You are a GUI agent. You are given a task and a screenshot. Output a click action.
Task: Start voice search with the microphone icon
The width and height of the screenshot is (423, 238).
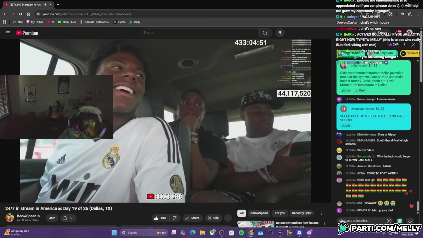coord(280,33)
